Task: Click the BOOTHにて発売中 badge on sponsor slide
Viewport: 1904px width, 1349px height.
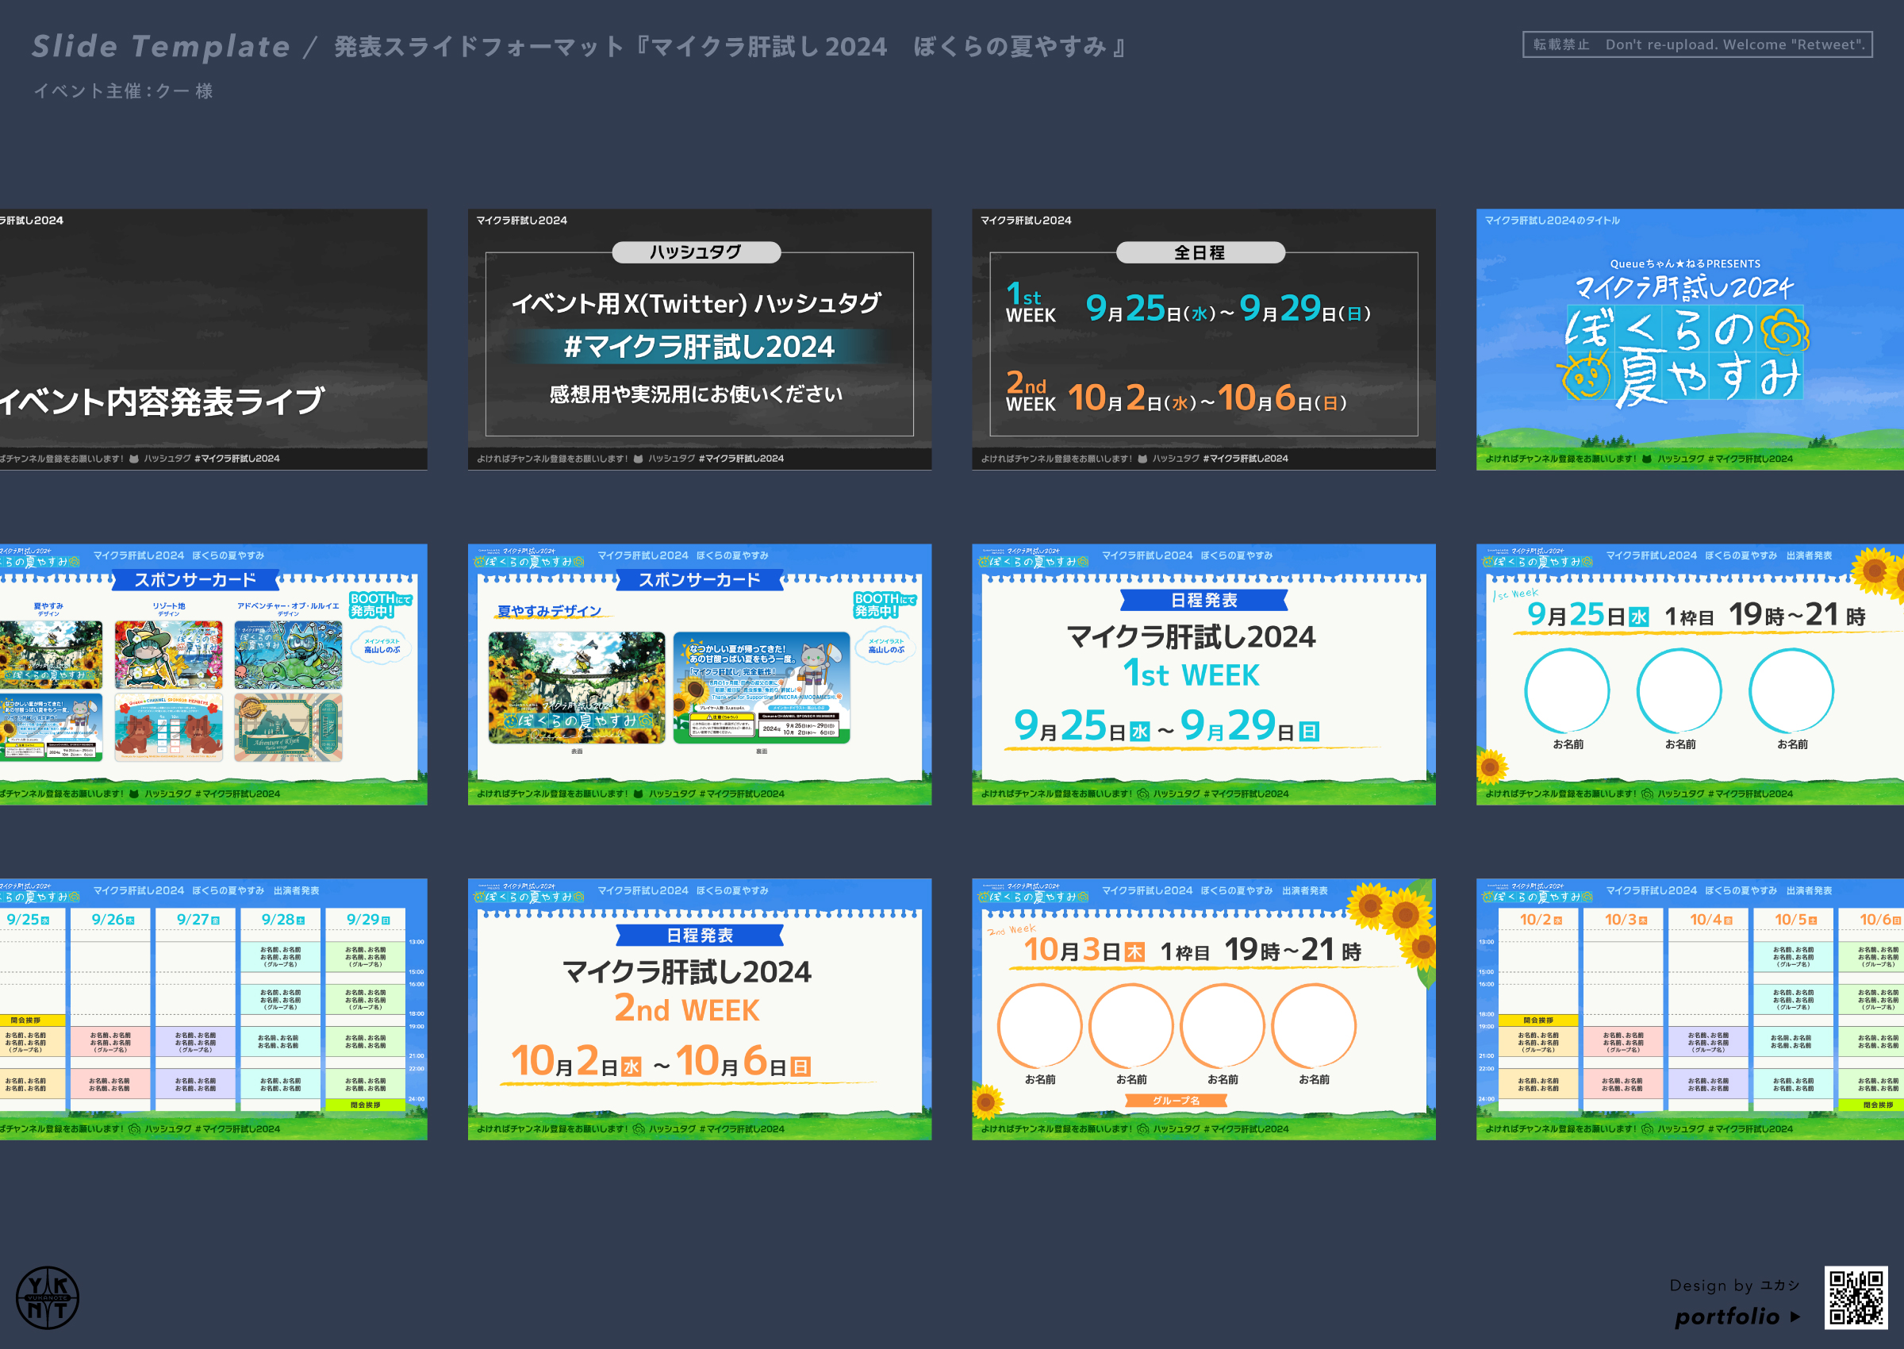Action: click(x=884, y=605)
